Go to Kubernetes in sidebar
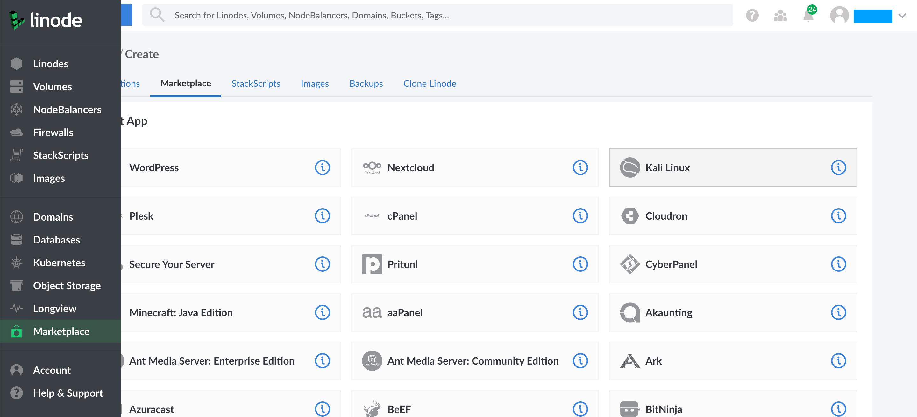Screen dimensions: 917x417 pyautogui.click(x=59, y=263)
